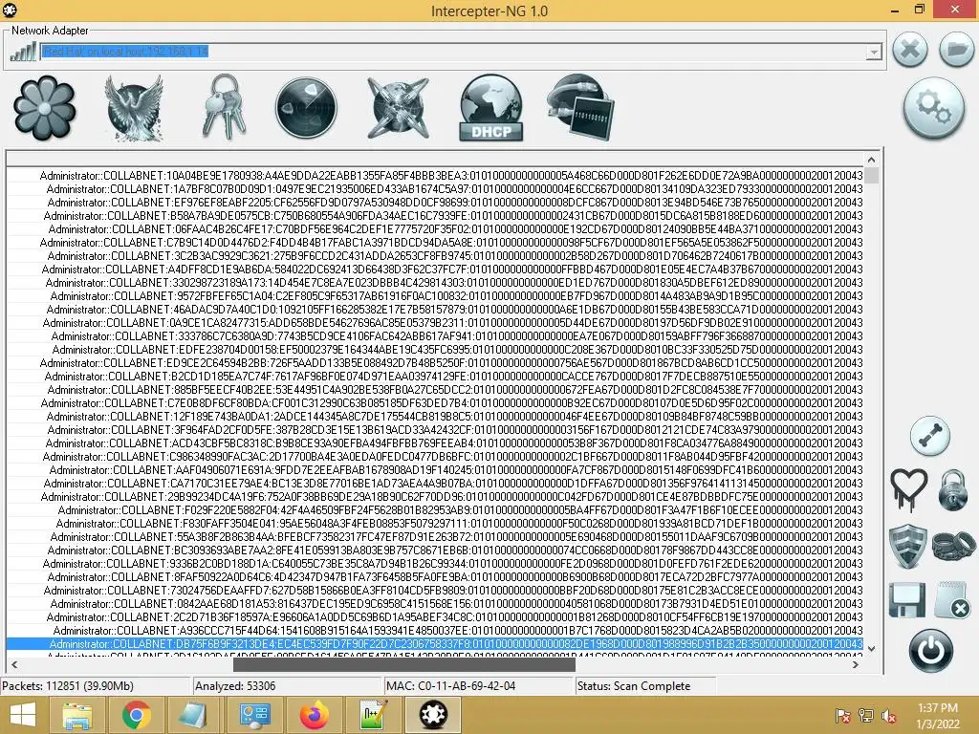The width and height of the screenshot is (979, 734).
Task: Select row with hash B58A7BA9DE0575CB
Action: coord(435,215)
